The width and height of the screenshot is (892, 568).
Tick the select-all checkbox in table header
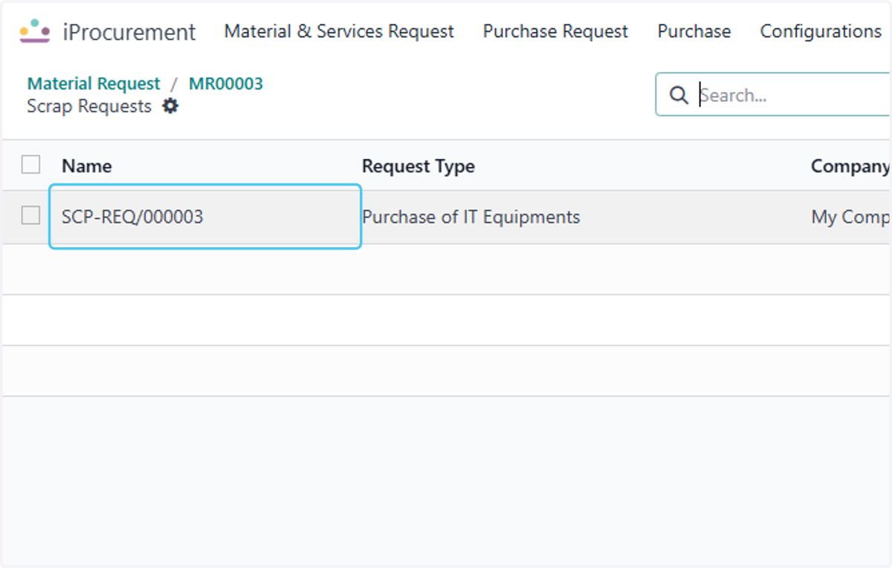[30, 164]
